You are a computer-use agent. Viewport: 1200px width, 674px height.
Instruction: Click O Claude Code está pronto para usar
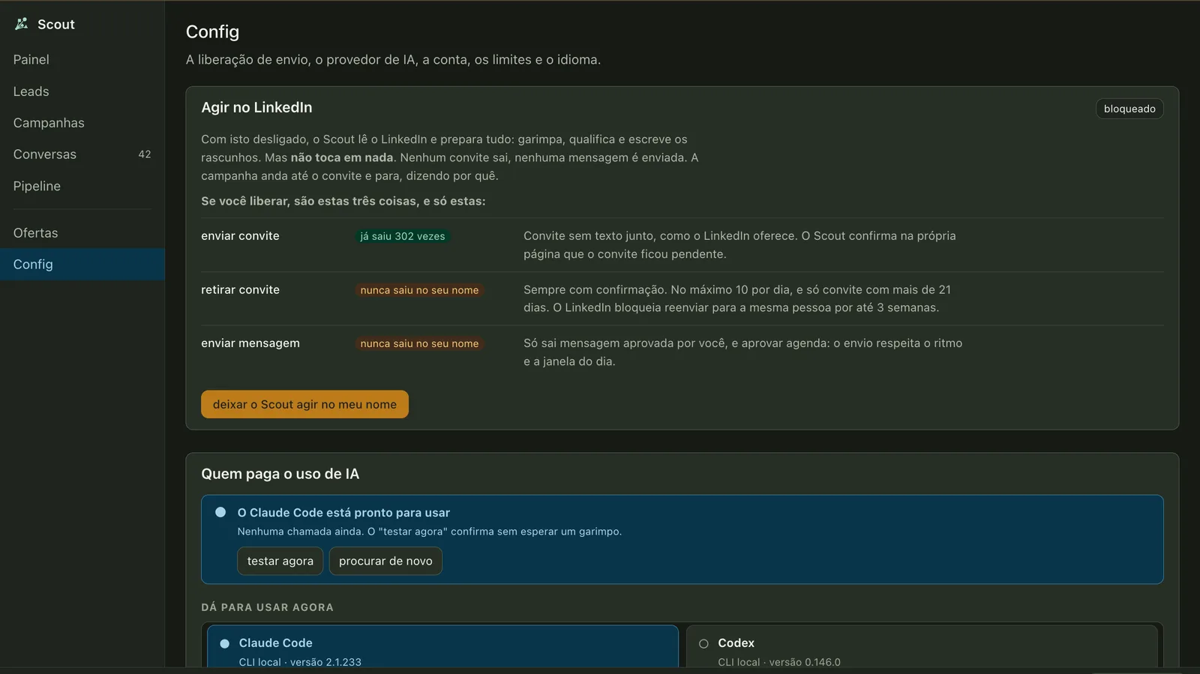(x=343, y=513)
